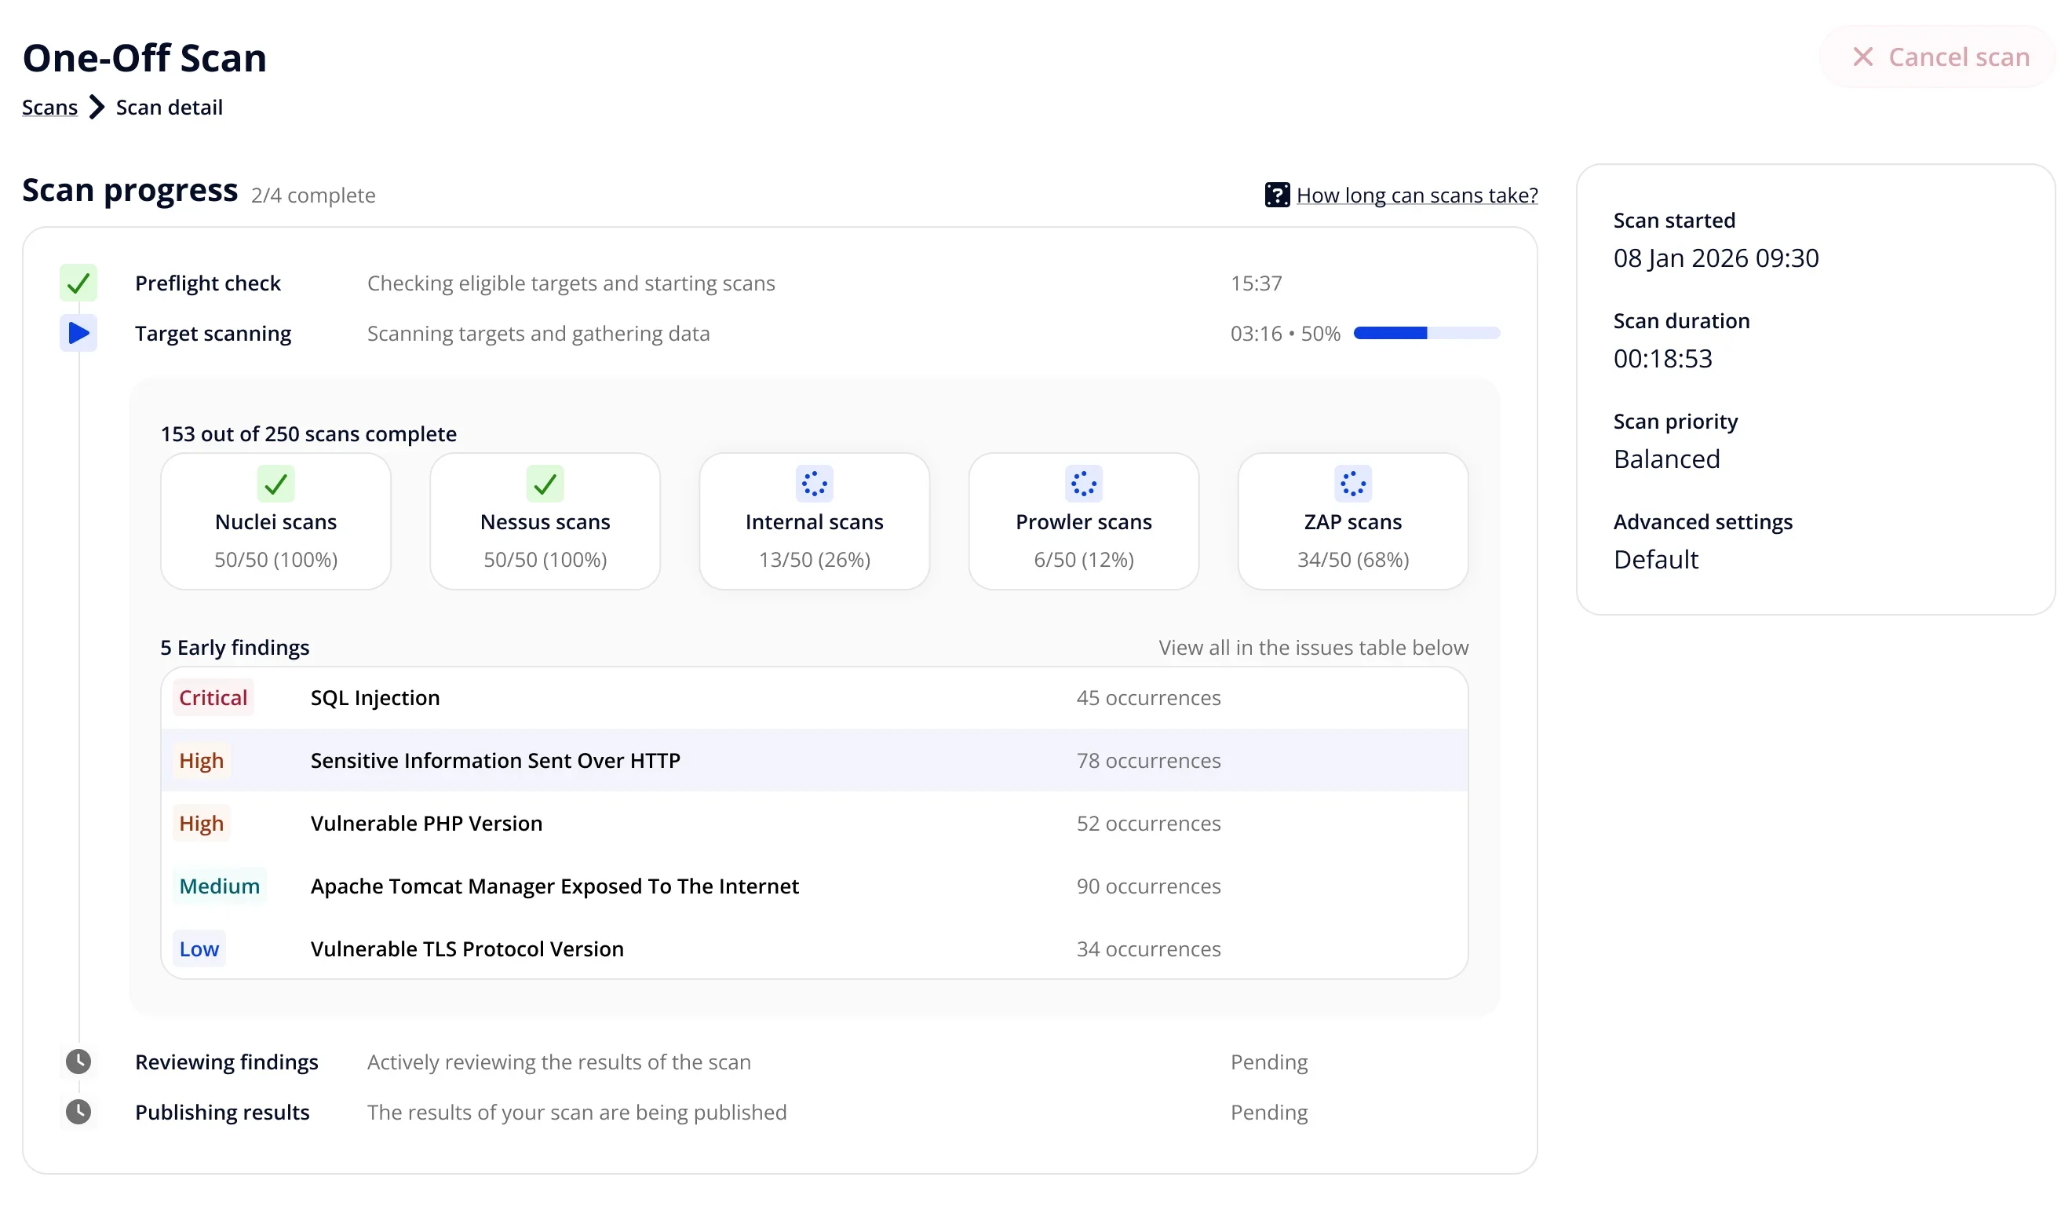Click '50/50 (100%)' under Nessus scans

(547, 561)
